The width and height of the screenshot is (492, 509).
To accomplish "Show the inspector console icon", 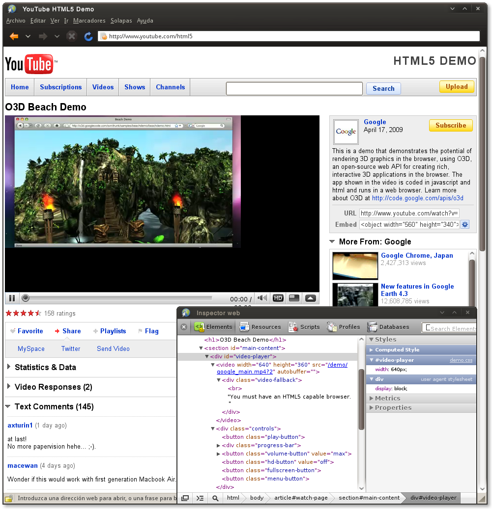I will (x=200, y=498).
